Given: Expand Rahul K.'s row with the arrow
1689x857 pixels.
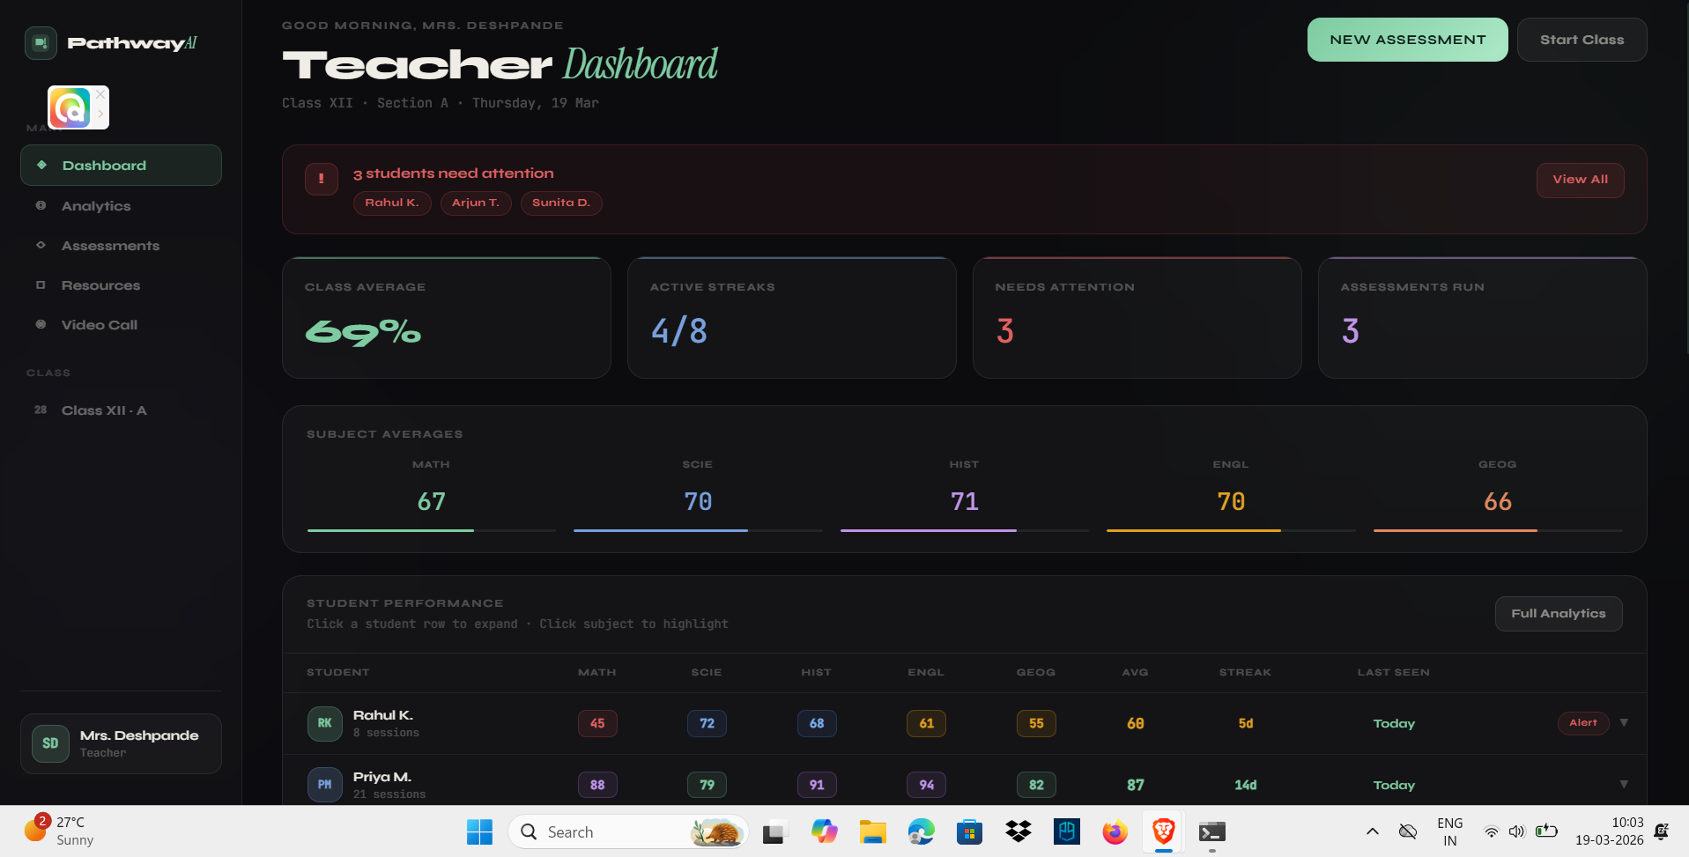Looking at the screenshot, I should click(1624, 722).
